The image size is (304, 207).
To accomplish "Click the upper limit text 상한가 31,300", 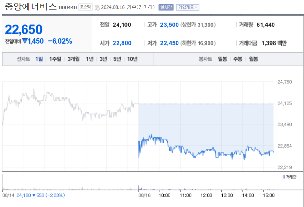I will pyautogui.click(x=198, y=25).
